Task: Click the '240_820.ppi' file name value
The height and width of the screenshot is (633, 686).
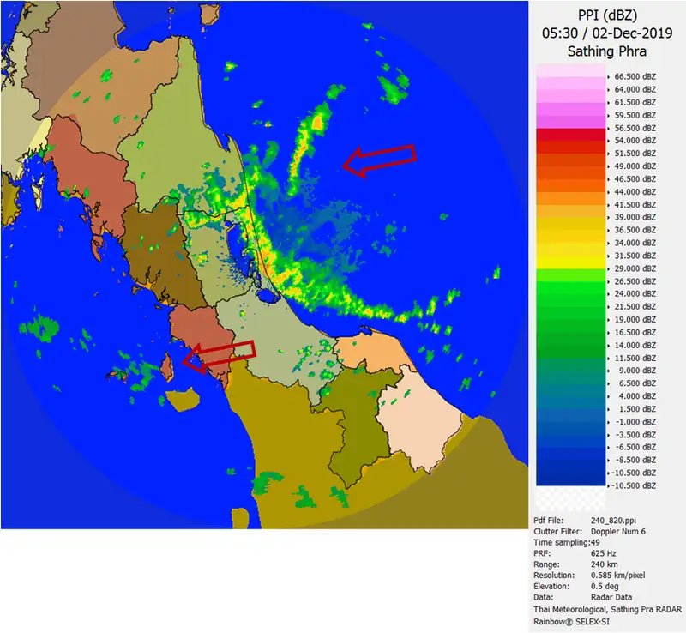Action: pos(613,521)
